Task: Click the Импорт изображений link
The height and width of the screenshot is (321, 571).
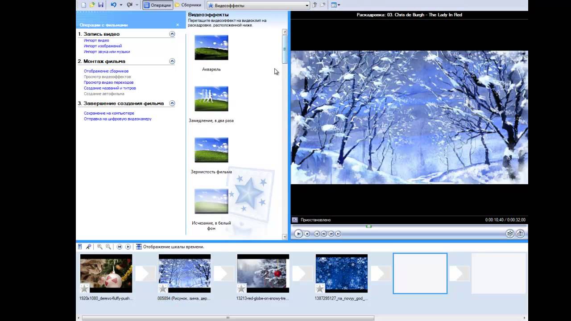Action: (103, 46)
